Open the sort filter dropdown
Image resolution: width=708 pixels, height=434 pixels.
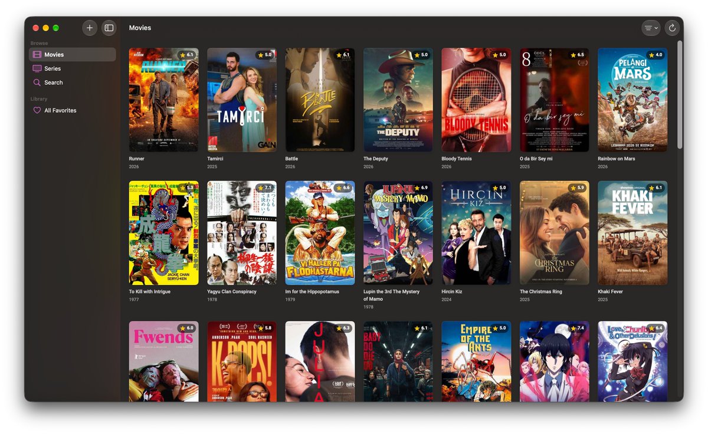[x=651, y=28]
